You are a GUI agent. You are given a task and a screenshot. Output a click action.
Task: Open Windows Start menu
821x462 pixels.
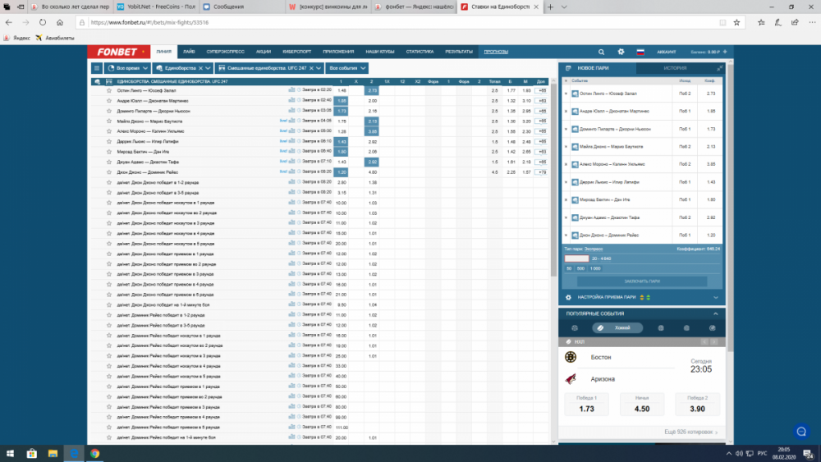tap(10, 453)
